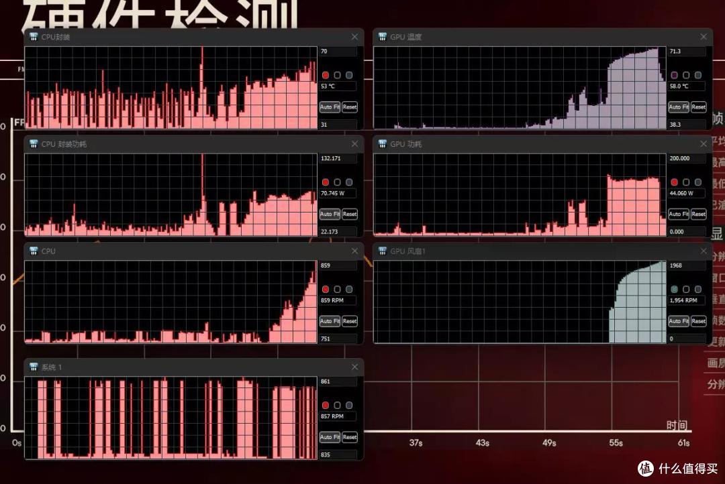Screen dimensions: 725x484
Task: Click the HWiNFO icon in GPU 风扇1 window title
Action: pos(383,251)
